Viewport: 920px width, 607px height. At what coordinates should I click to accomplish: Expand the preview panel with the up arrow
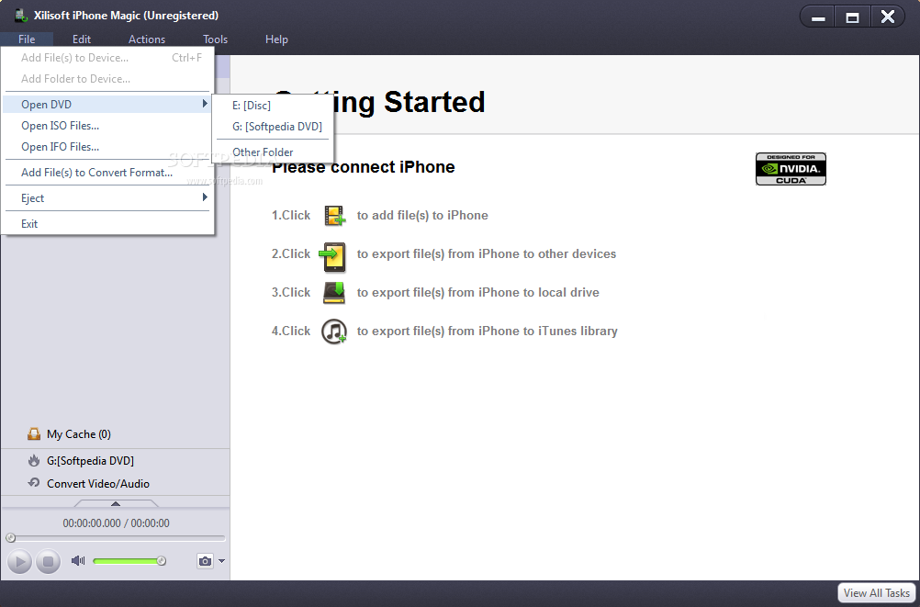coord(116,503)
